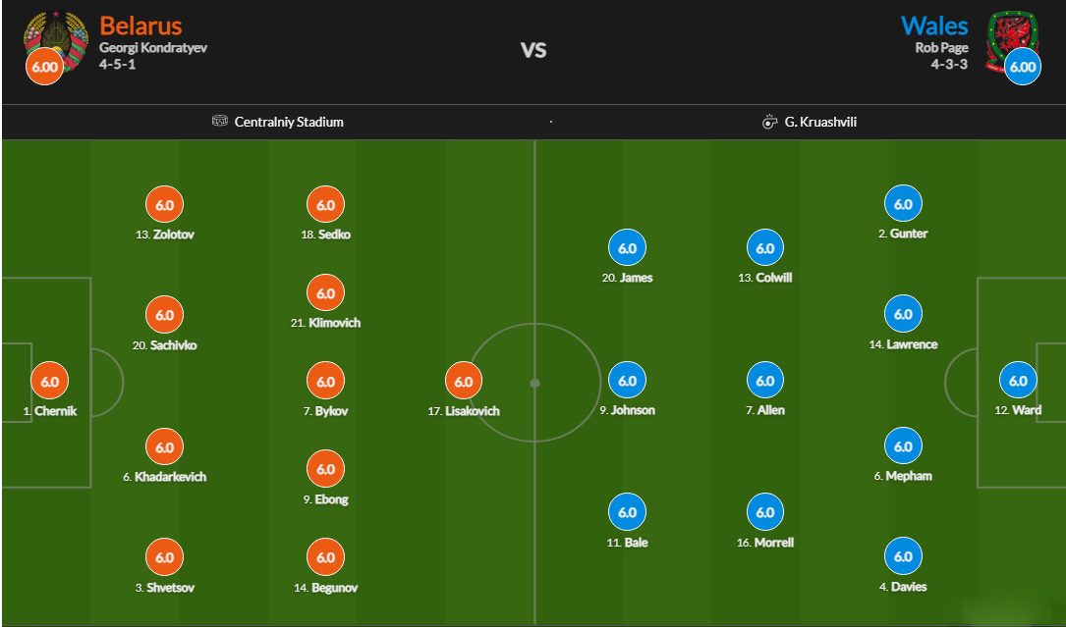Click the Centralniy Stadium venue text
This screenshot has height=627, width=1066.
pos(289,123)
